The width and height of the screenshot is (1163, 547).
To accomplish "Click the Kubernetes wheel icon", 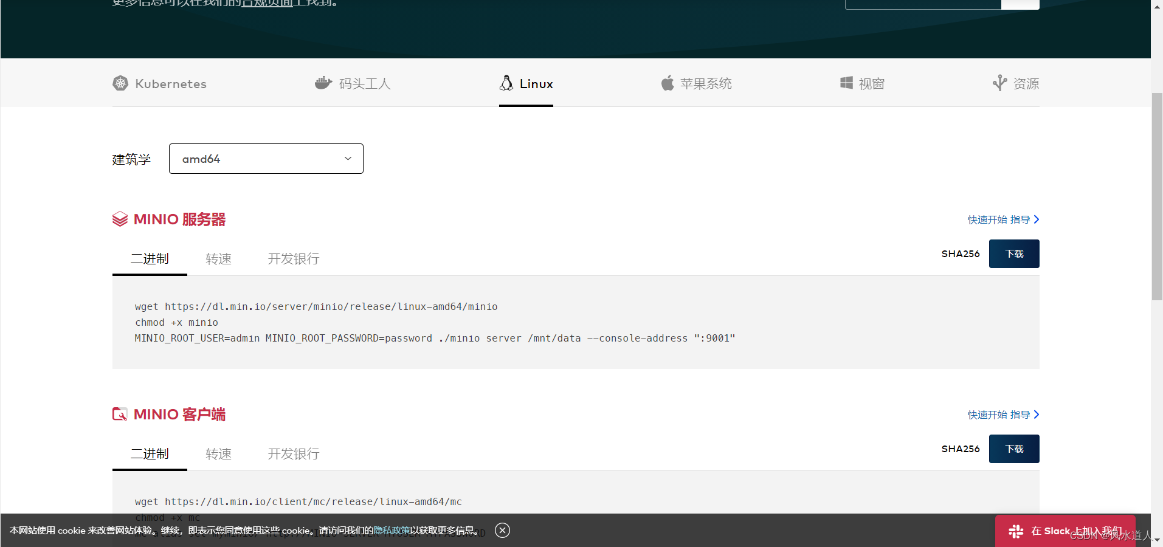I will (120, 83).
